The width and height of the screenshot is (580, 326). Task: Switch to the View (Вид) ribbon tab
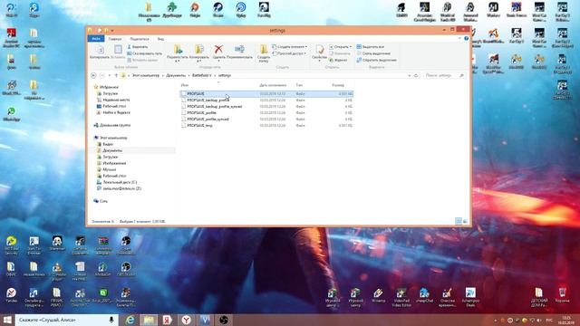pyautogui.click(x=160, y=39)
